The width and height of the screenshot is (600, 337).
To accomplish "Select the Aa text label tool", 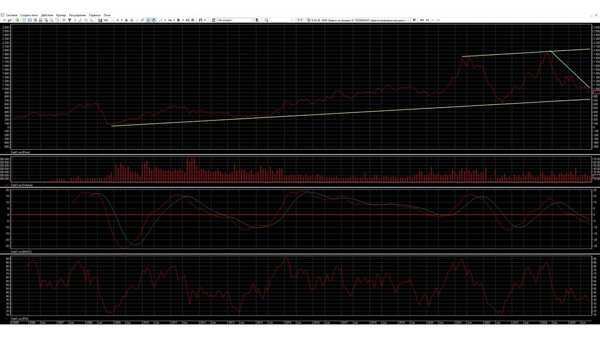I will [x=169, y=20].
